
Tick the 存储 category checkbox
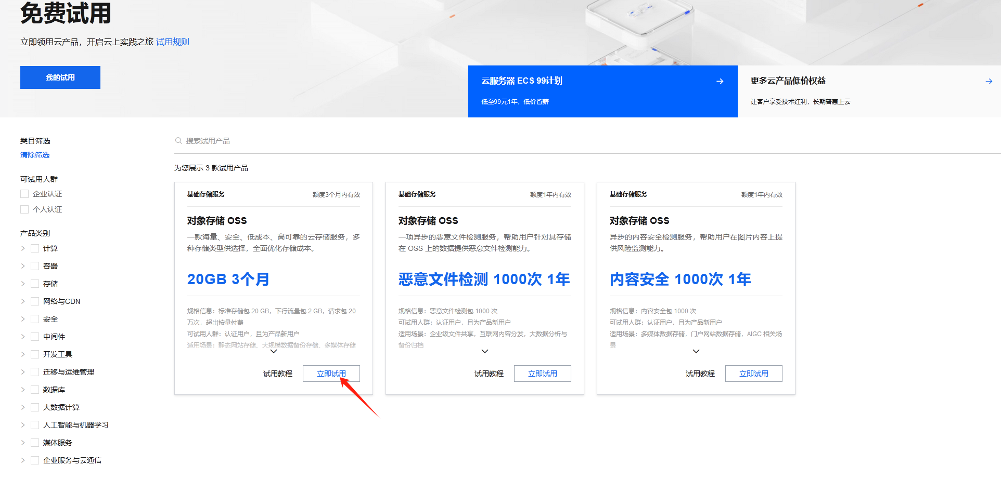click(35, 284)
